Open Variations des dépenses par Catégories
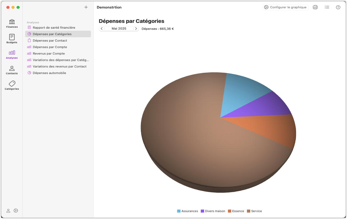This screenshot has height=219, width=347. pyautogui.click(x=58, y=60)
